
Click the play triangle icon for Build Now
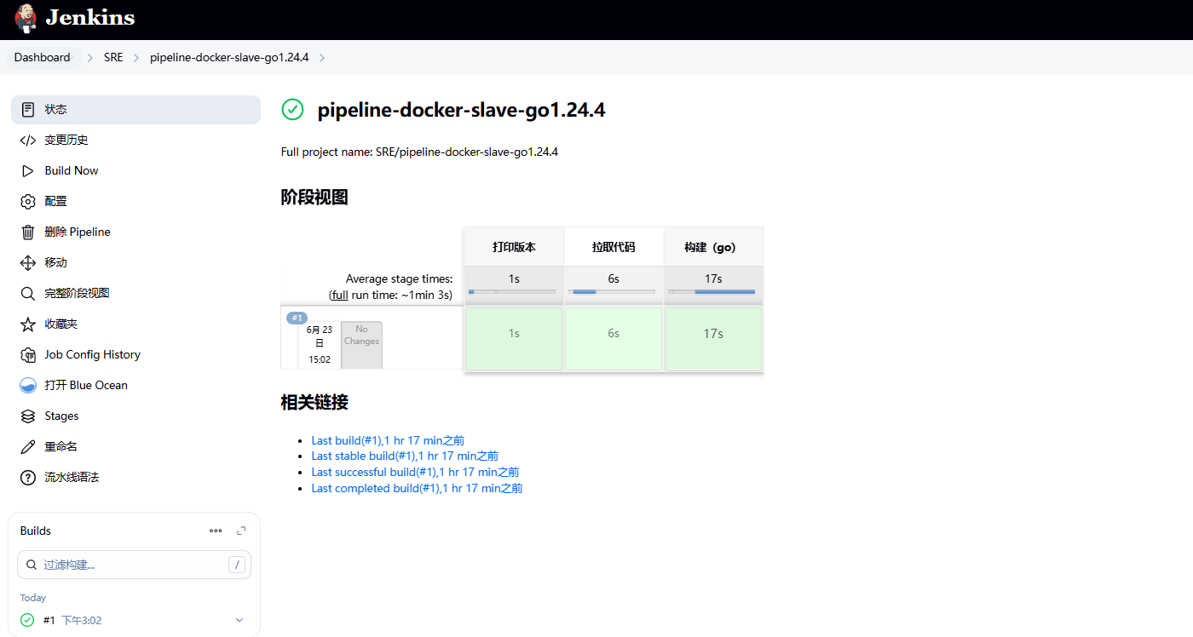(x=28, y=171)
